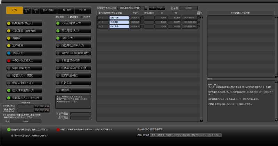This screenshot has width=278, height=146.
Task: Advance the designated date with +1
Action: click(x=153, y=8)
